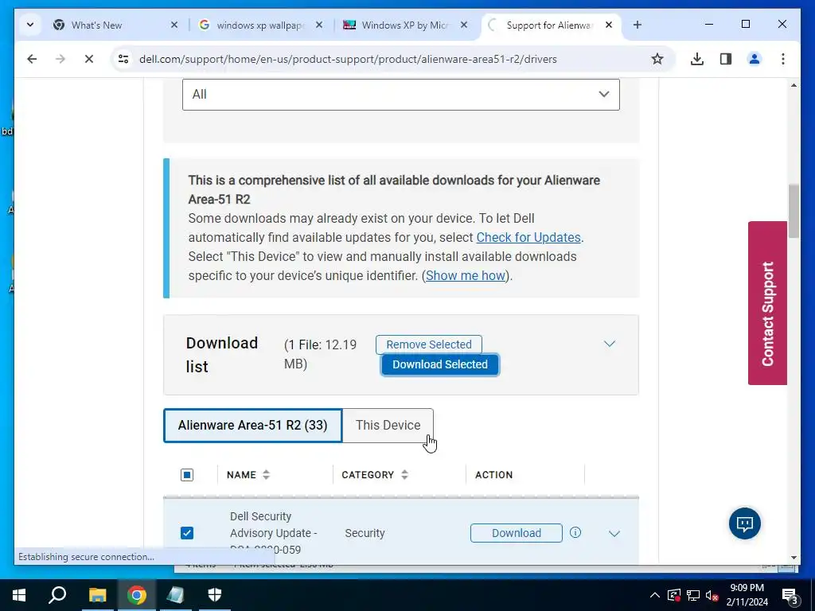Open Windows taskbar search
This screenshot has height=611, width=815.
57,595
